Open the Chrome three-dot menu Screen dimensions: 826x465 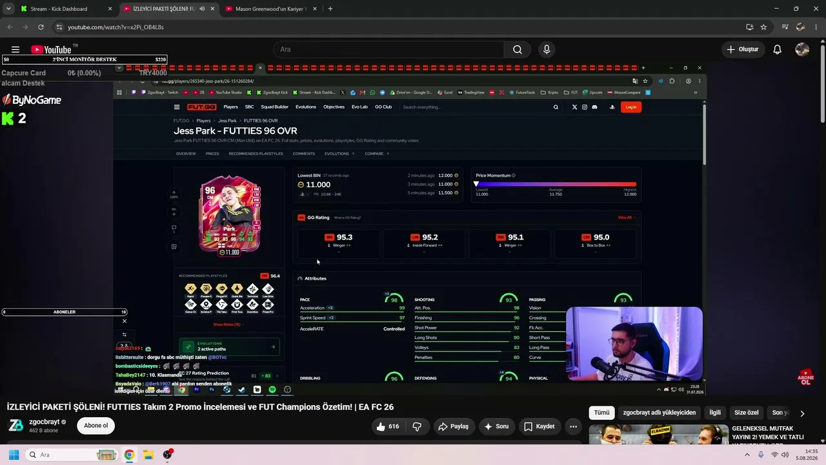tap(816, 27)
